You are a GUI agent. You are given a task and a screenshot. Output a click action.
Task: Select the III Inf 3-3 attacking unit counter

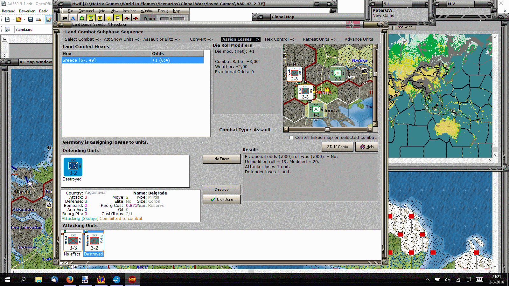73,242
